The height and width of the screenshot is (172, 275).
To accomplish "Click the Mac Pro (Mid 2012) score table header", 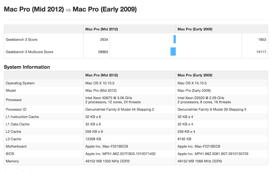I will tap(101, 29).
